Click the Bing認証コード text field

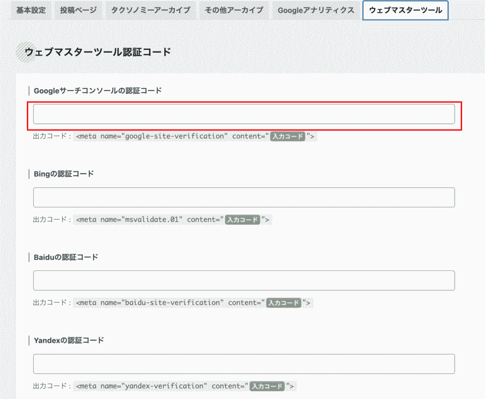point(244,197)
